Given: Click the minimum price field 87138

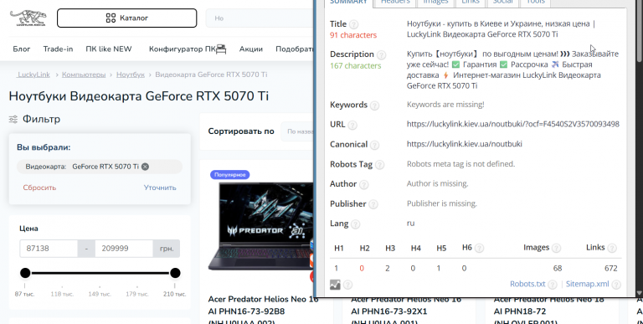Looking at the screenshot, I should pyautogui.click(x=49, y=249).
